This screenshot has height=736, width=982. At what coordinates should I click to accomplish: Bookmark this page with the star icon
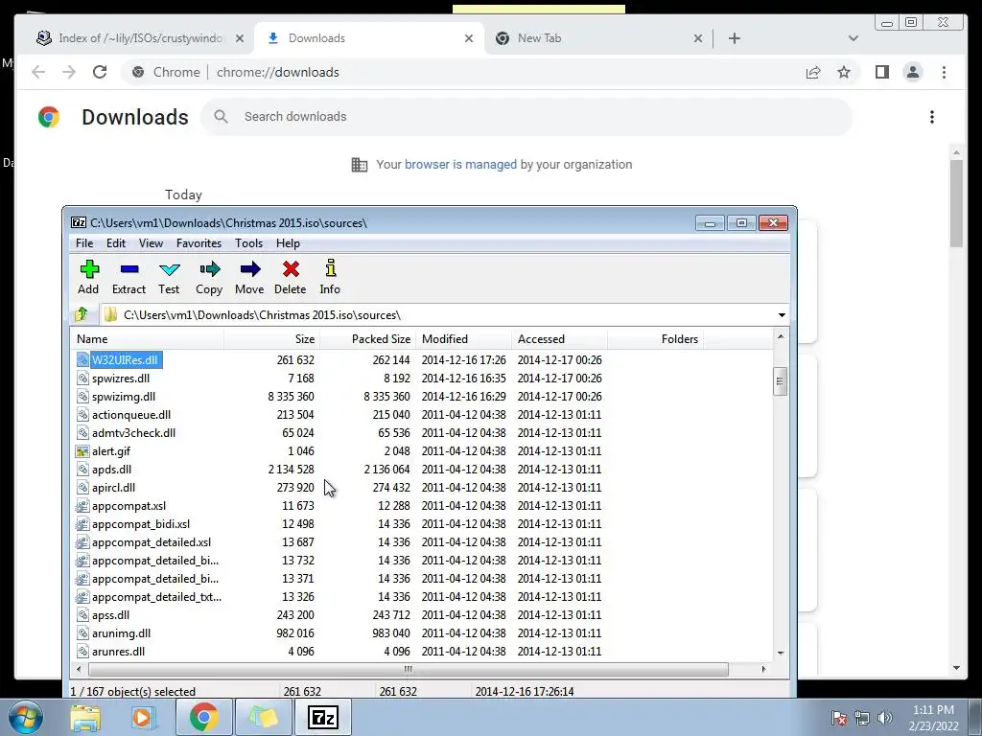coord(844,72)
